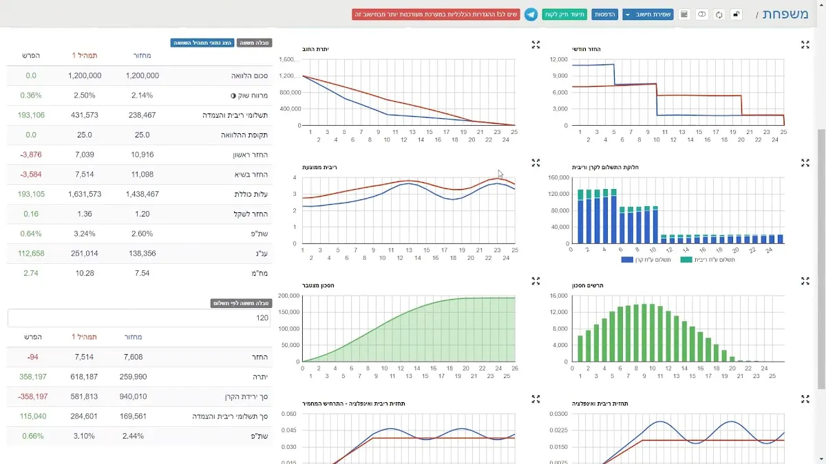This screenshot has width=826, height=464.
Task: Enlarge the תרשים חסכון bar chart
Action: coord(805,281)
